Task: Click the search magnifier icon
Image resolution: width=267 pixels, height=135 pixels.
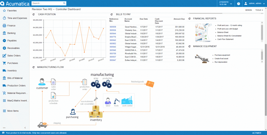Action: [x=64, y=3]
